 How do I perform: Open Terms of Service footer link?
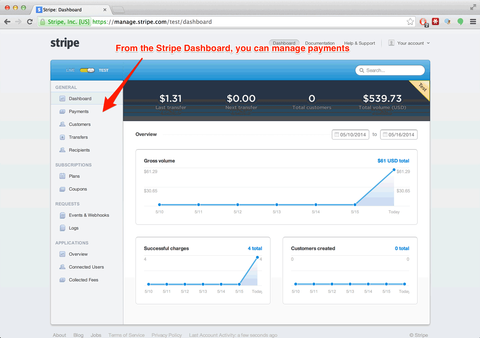click(x=127, y=335)
